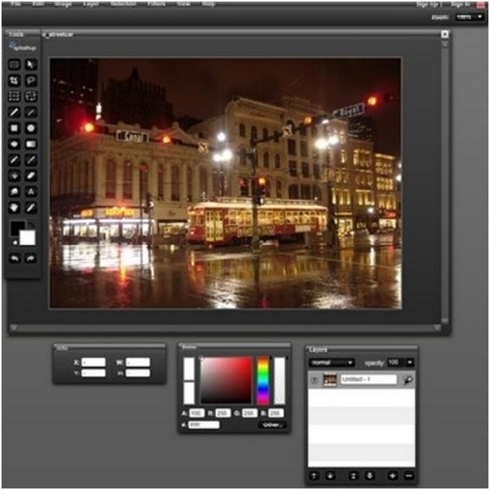This screenshot has width=490, height=490.
Task: Click the rainbow hue slider strip
Action: (x=263, y=380)
